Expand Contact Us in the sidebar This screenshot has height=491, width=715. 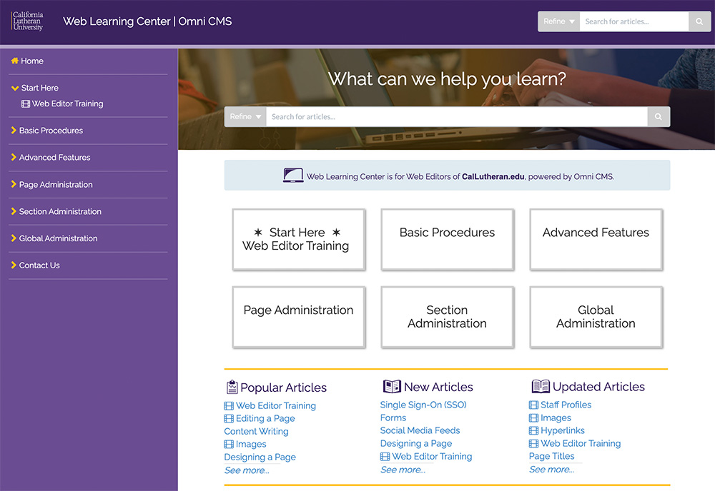pyautogui.click(x=14, y=265)
